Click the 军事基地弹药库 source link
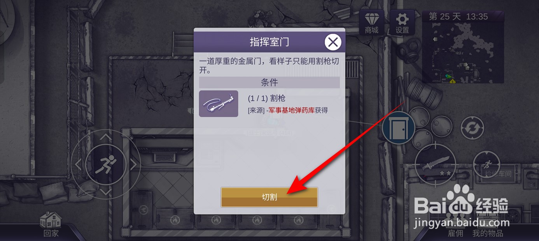 292,110
